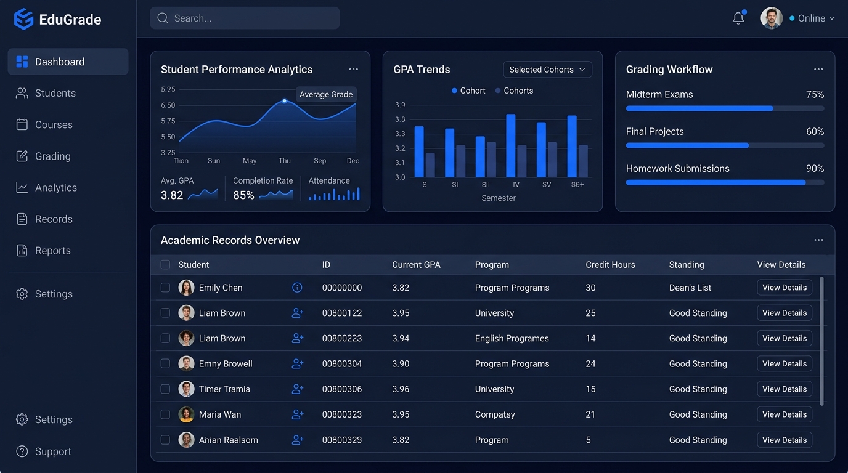Image resolution: width=848 pixels, height=473 pixels.
Task: Check the checkbox for ID 00800122
Action: tap(165, 313)
